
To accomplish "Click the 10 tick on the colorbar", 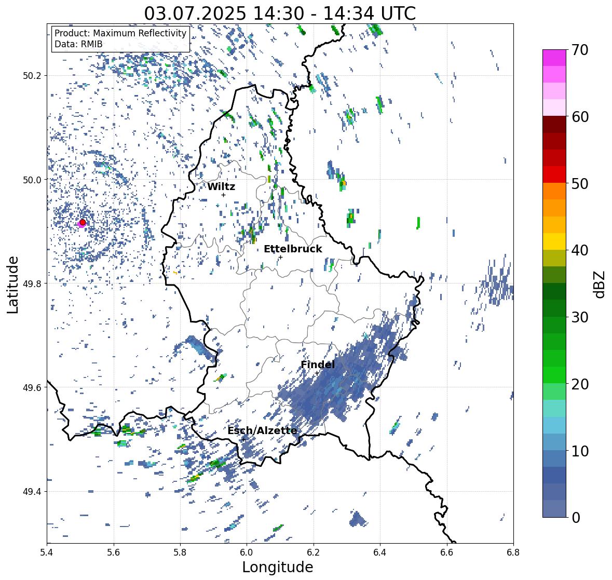I will [x=579, y=451].
